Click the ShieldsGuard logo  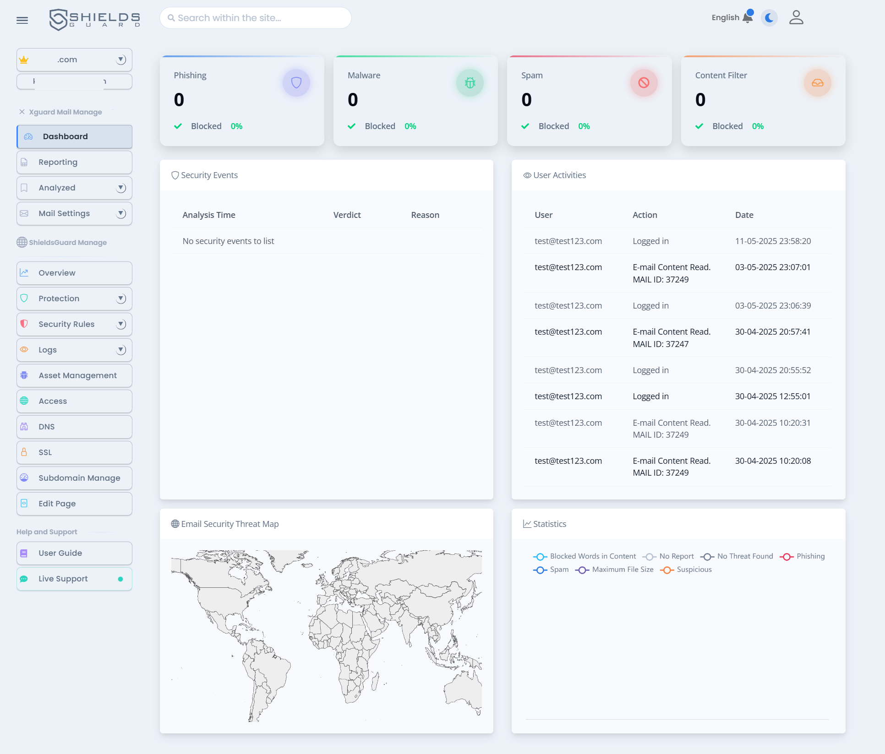coord(95,20)
